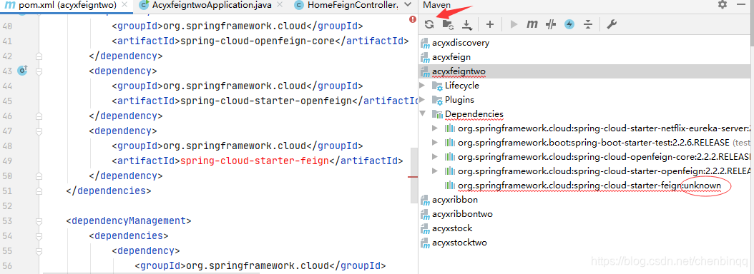Click dependencyManagement tag on line 53
Screen dimensions: 754x274
coord(129,220)
